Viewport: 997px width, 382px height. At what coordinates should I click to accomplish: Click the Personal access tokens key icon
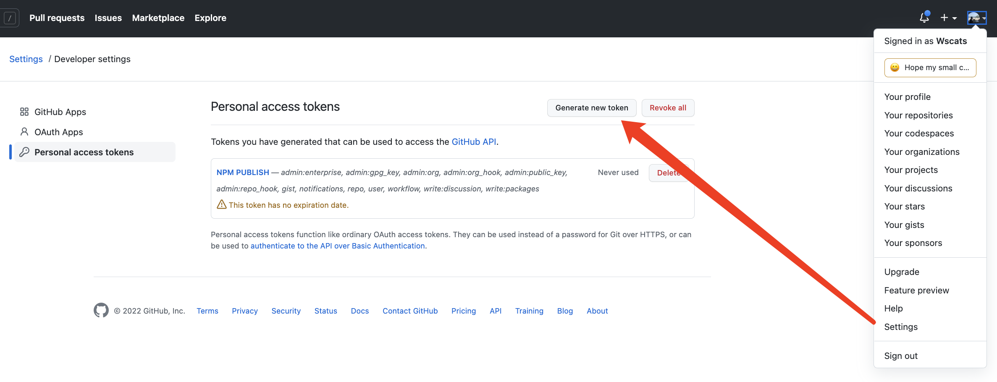point(24,152)
